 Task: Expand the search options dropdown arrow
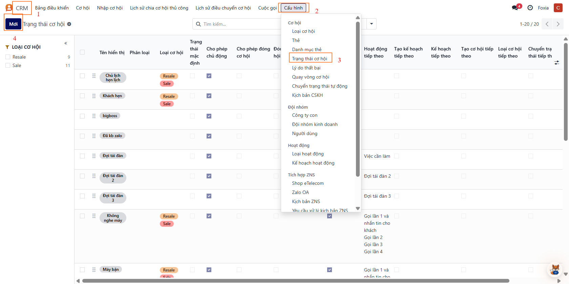click(x=372, y=24)
